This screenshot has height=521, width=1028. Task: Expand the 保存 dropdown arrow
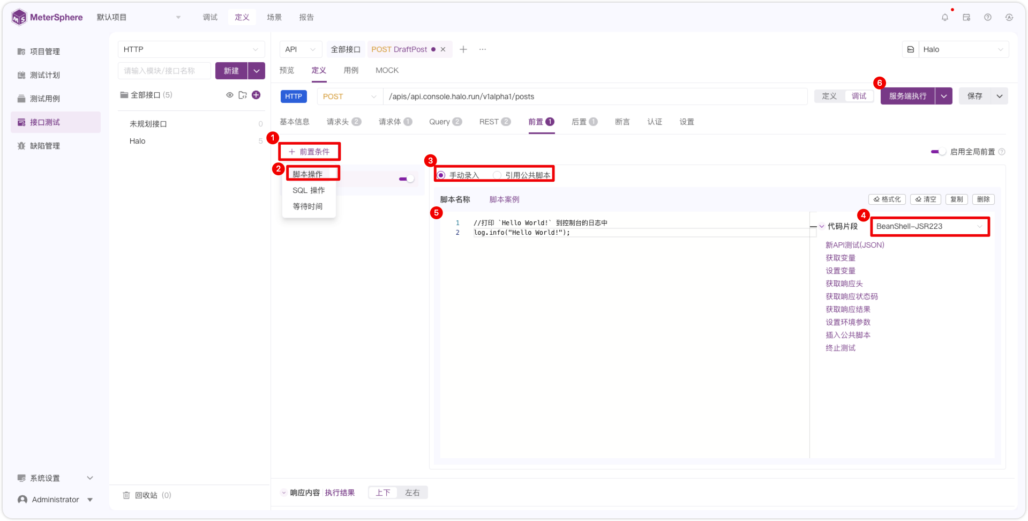[x=1000, y=96]
